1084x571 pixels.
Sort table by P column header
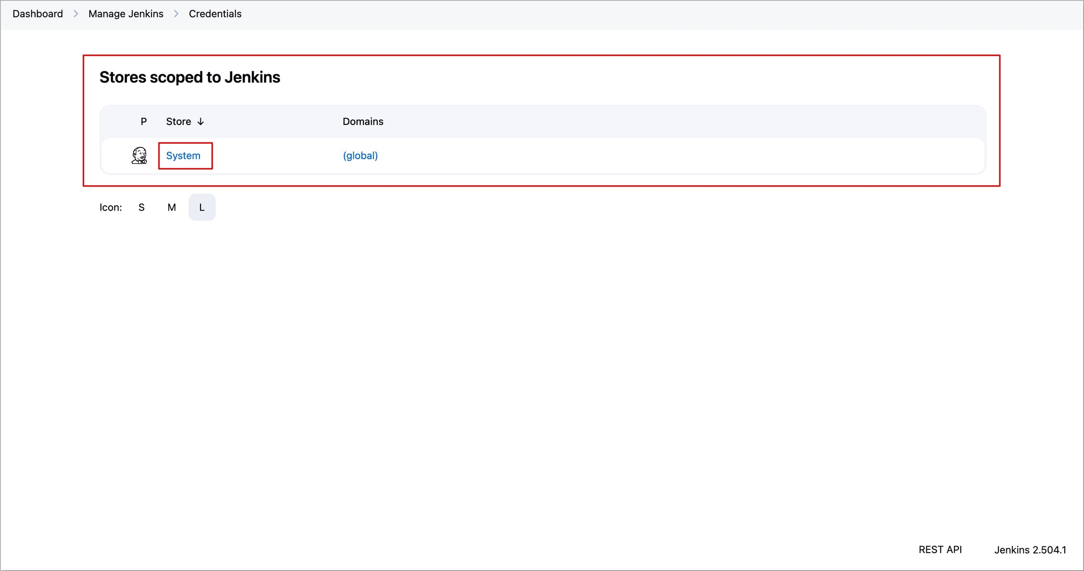[143, 122]
